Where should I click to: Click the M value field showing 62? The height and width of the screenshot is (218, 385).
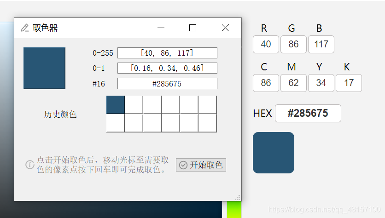point(293,83)
